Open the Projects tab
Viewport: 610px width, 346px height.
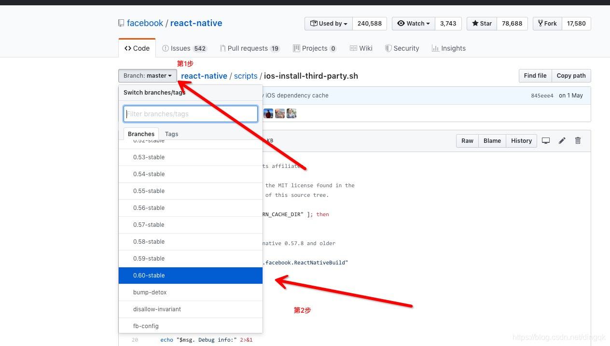[315, 48]
